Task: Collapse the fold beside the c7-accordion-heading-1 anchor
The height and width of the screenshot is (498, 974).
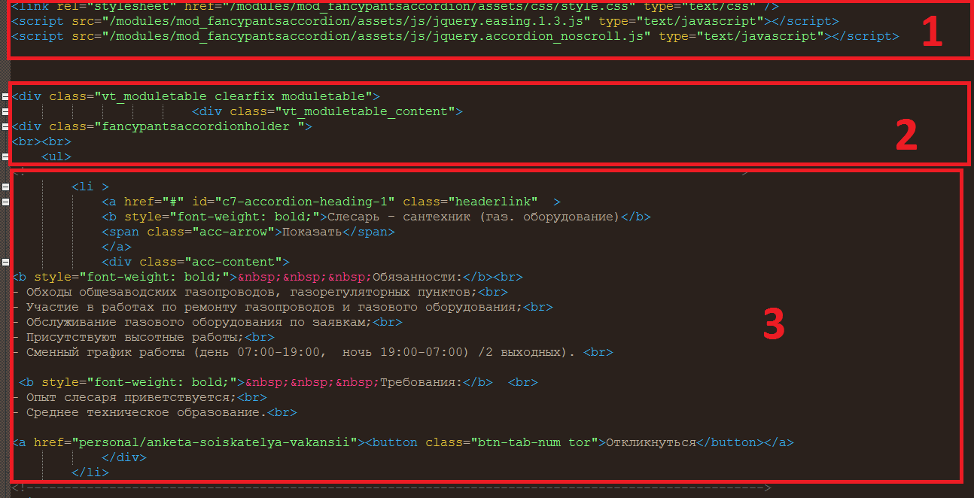Action: click(x=5, y=202)
